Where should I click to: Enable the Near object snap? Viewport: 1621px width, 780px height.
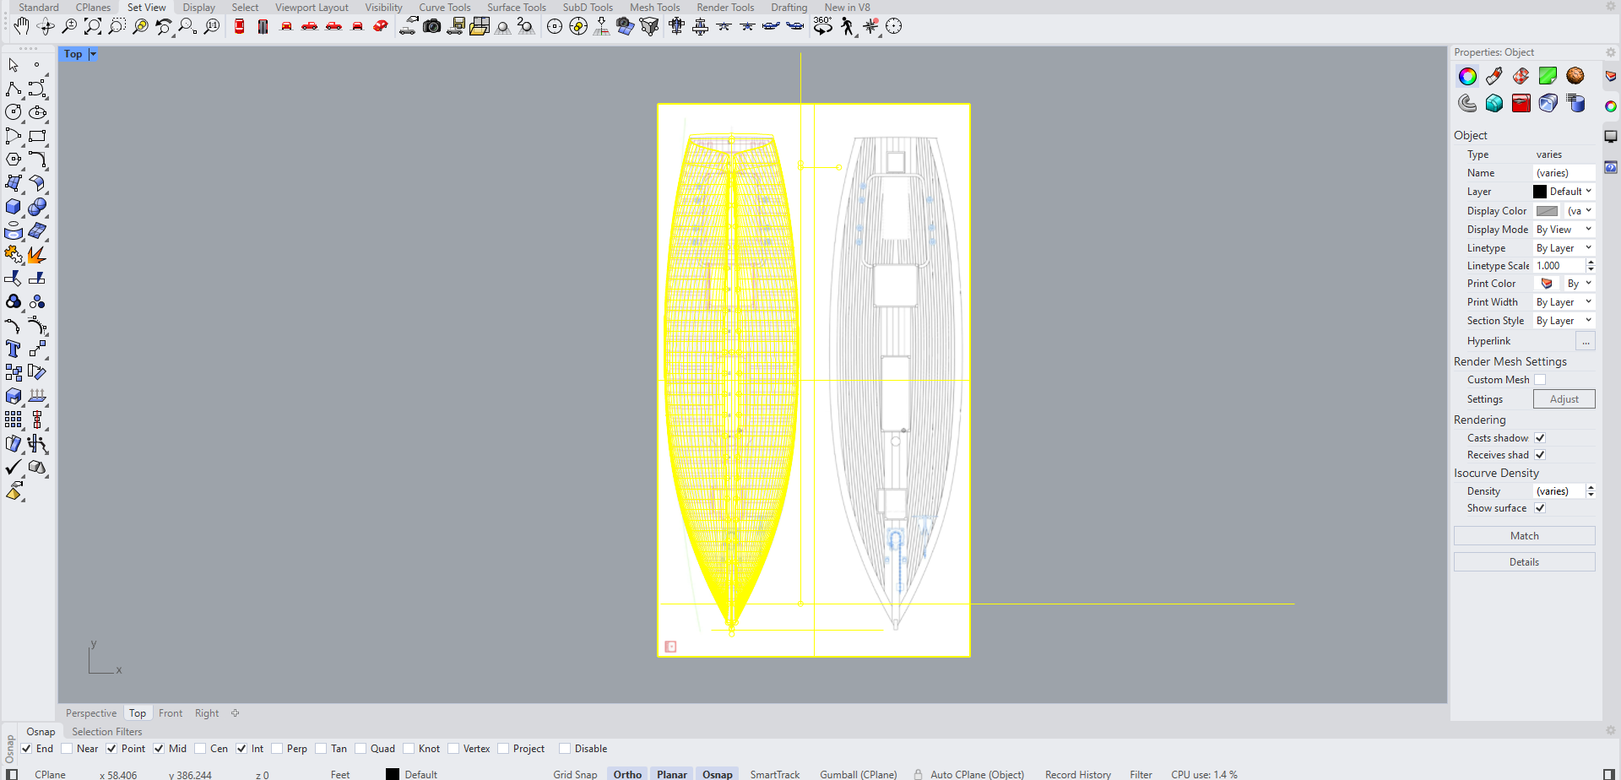(68, 749)
